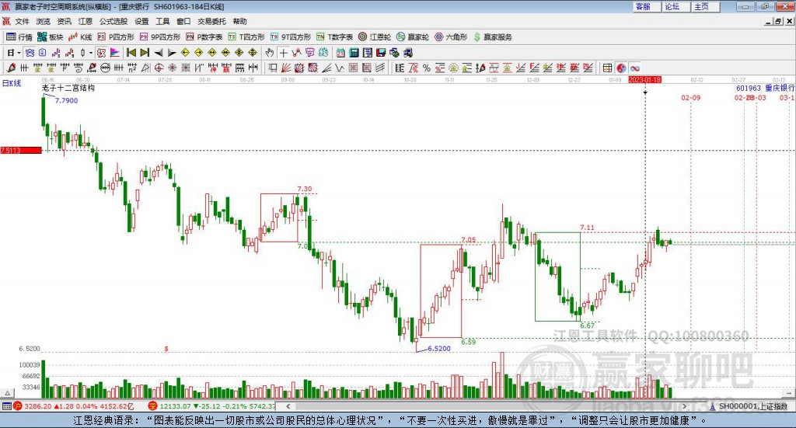The image size is (796, 428).
Task: Select the triangle ruler drawing tool
Action: coord(145,68)
